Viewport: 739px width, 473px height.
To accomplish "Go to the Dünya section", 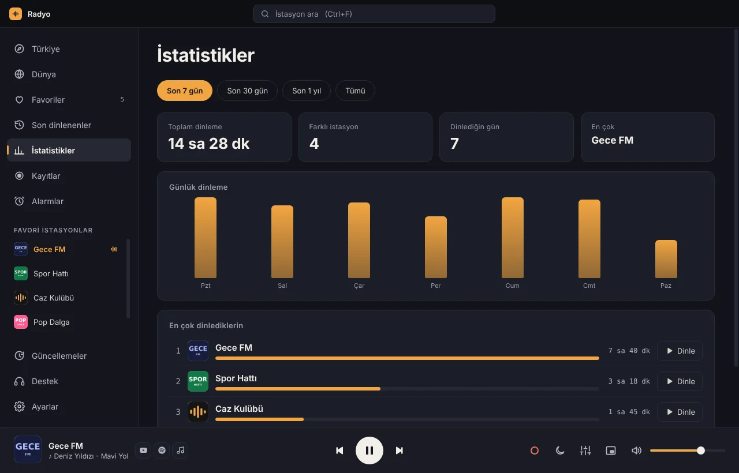I will (69, 74).
